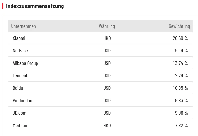Click the USD currency for Baidu
198x136 pixels.
(x=107, y=88)
